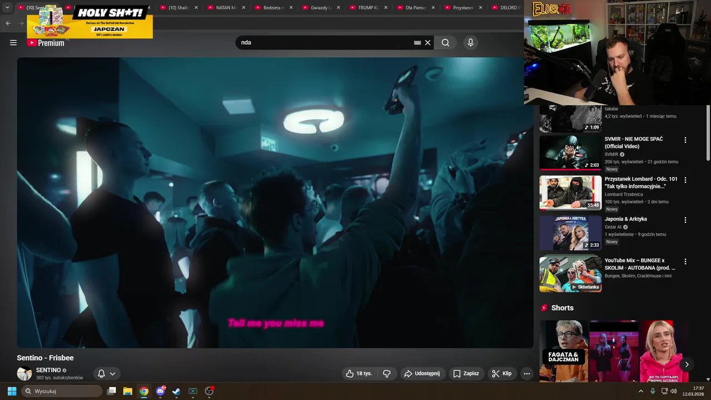The image size is (711, 400).
Task: Click the 'Lombard Trzebnica' channel name
Action: pos(624,194)
